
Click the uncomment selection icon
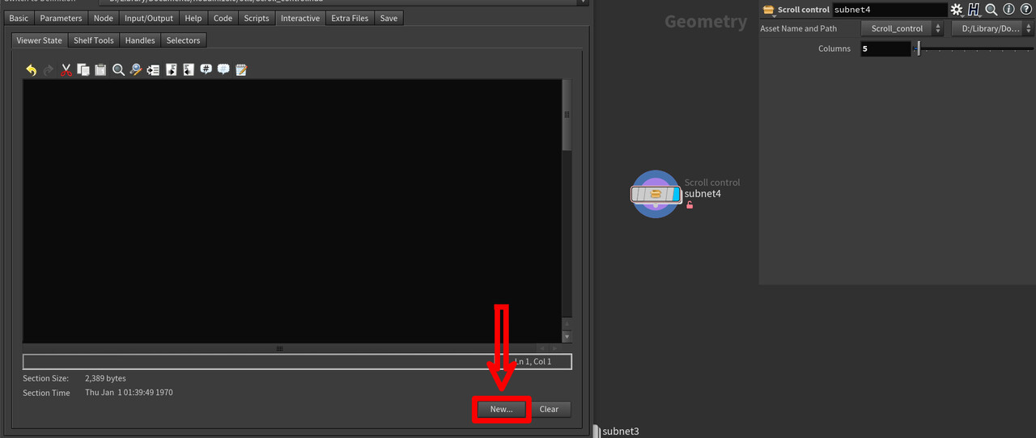coord(223,70)
